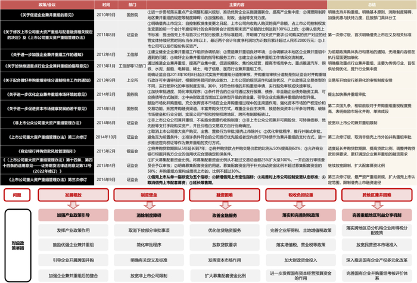Click the 落实和完善财税政策 heading box

300,215
